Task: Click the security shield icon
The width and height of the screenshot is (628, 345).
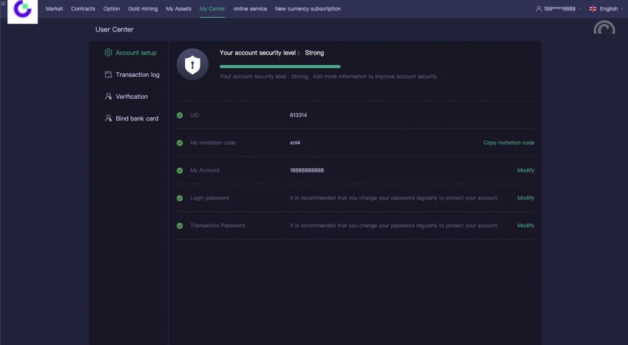Action: pyautogui.click(x=193, y=64)
